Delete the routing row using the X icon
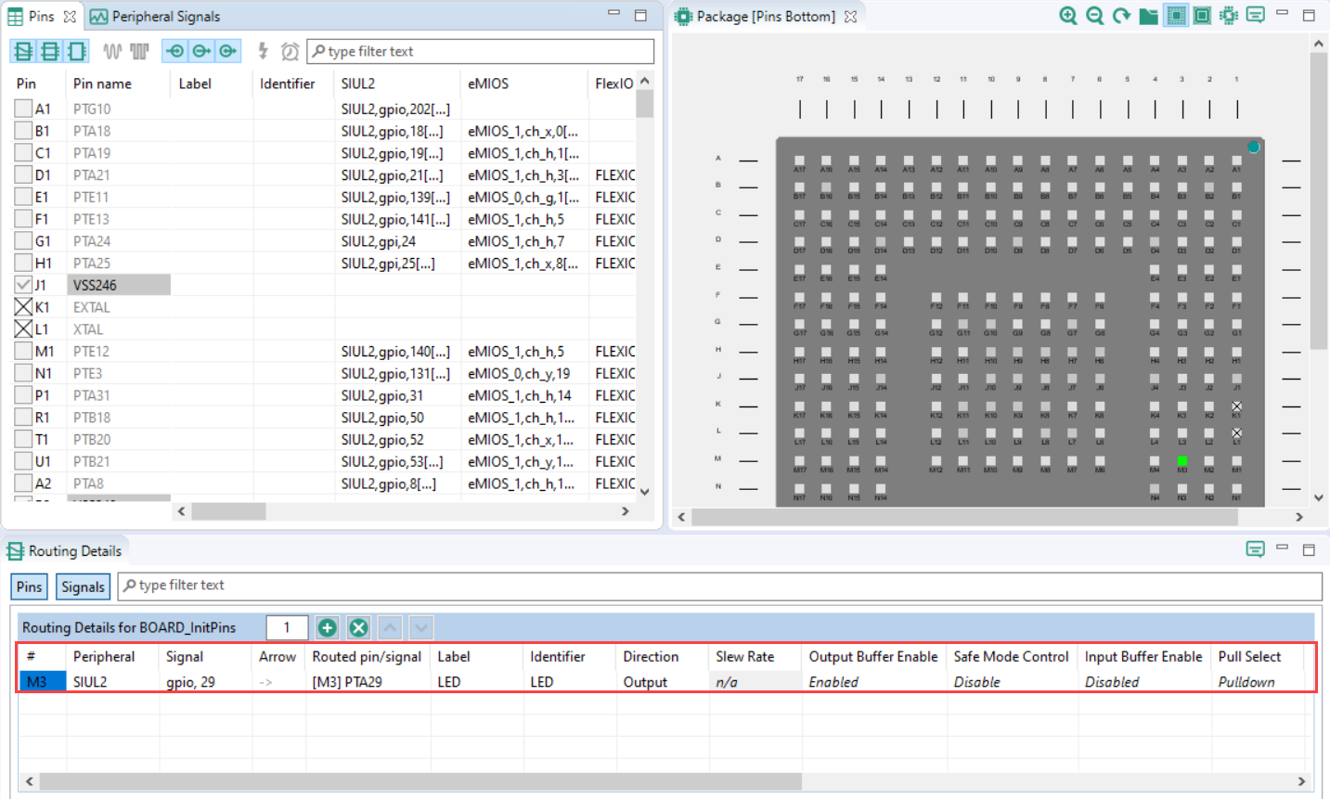The image size is (1330, 799). (358, 627)
